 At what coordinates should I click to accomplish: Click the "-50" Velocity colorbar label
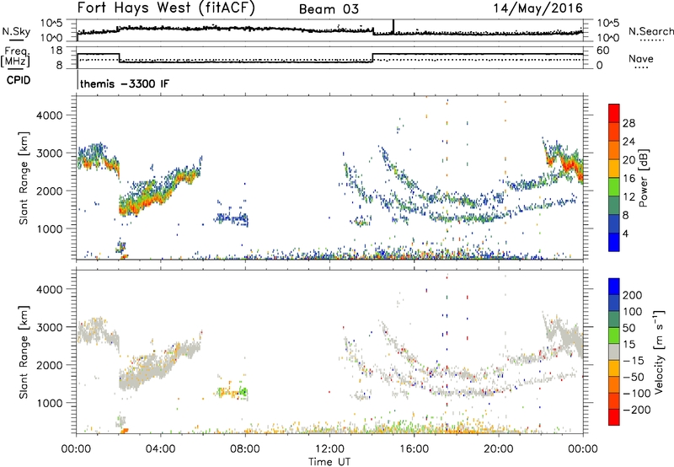tap(634, 377)
